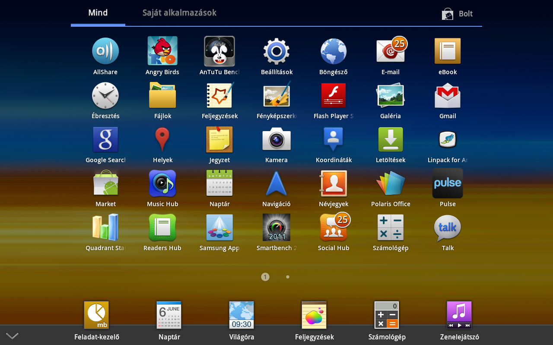Select page indicator 1

265,277
